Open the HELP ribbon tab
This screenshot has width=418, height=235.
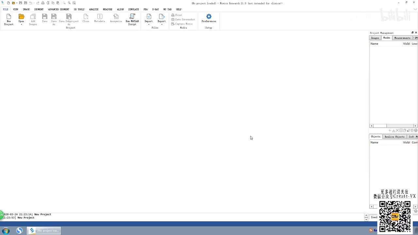179,9
